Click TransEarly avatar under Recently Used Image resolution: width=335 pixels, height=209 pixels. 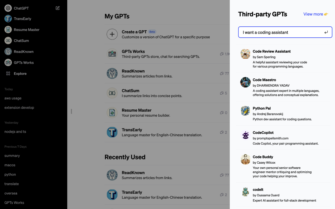point(112,195)
